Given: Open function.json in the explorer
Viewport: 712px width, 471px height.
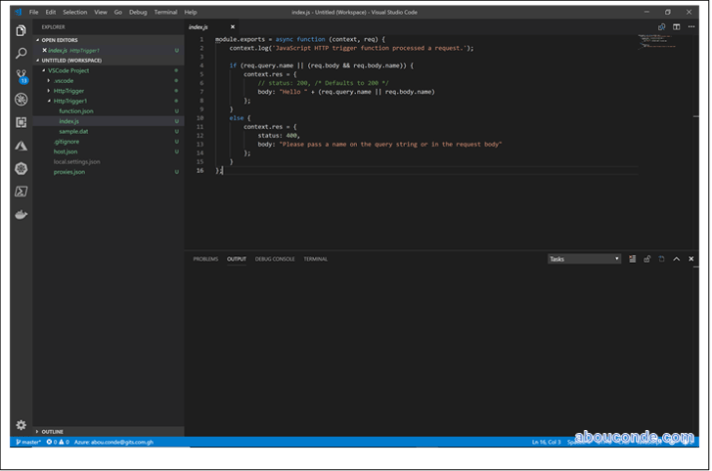Looking at the screenshot, I should click(76, 111).
